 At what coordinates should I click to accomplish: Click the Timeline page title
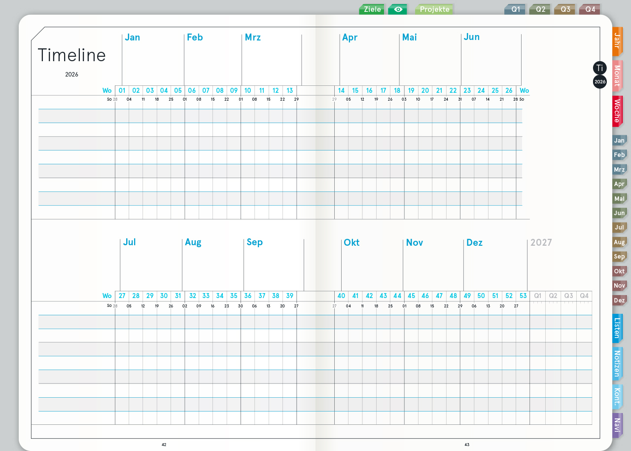click(x=71, y=55)
